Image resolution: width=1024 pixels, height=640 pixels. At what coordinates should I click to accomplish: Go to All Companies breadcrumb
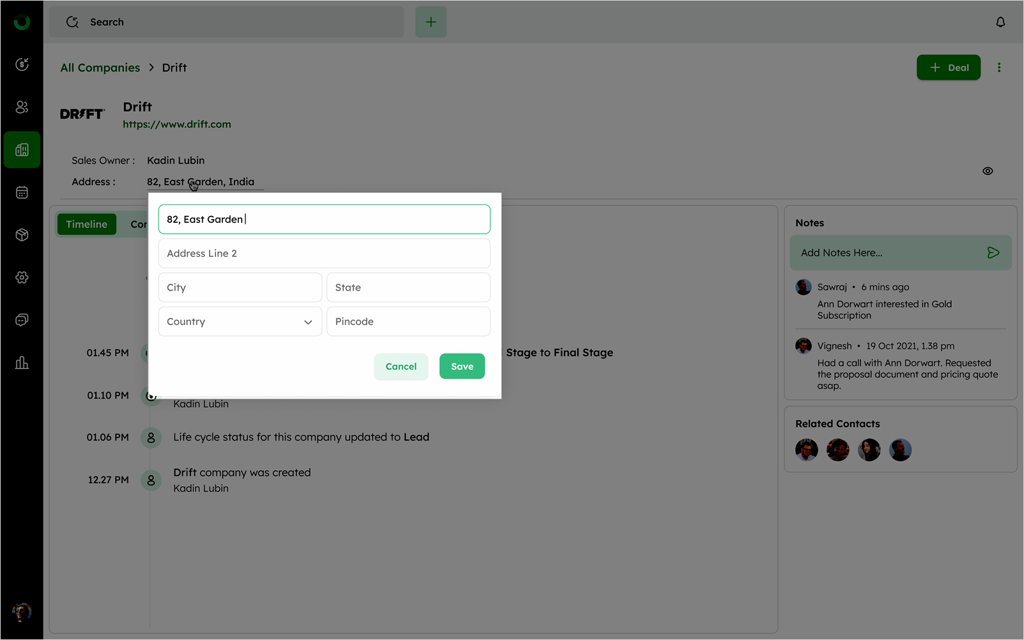pyautogui.click(x=100, y=68)
